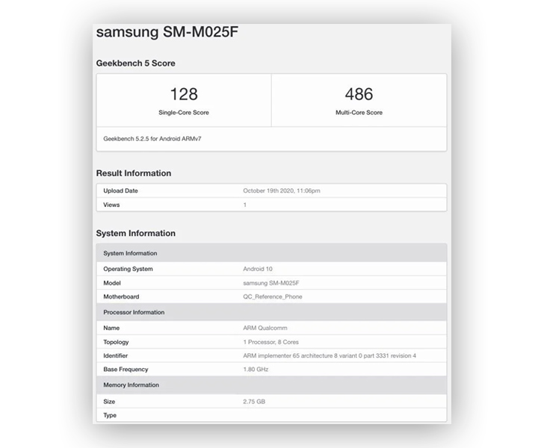The height and width of the screenshot is (448, 544).
Task: Select the Geekbench 5 Score heading
Action: pyautogui.click(x=136, y=63)
